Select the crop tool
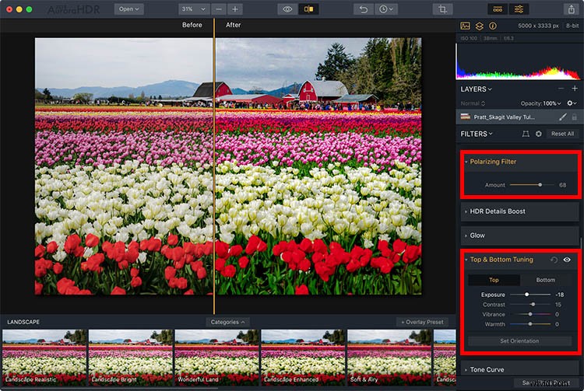Viewport: 584px width, 391px height. click(442, 9)
